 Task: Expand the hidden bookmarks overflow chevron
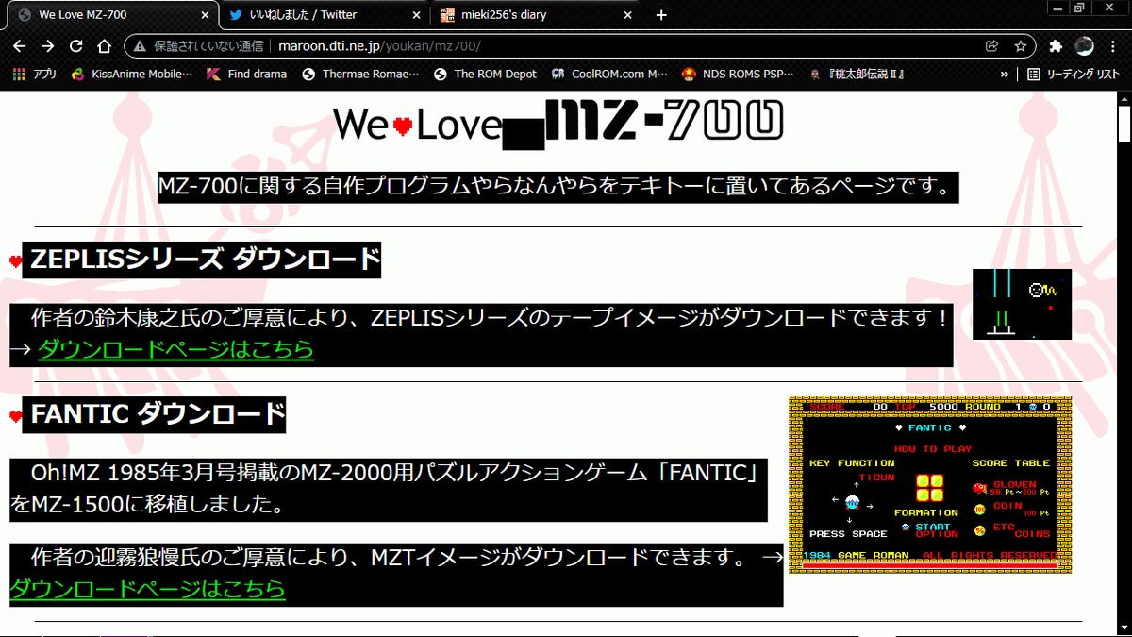click(1005, 74)
